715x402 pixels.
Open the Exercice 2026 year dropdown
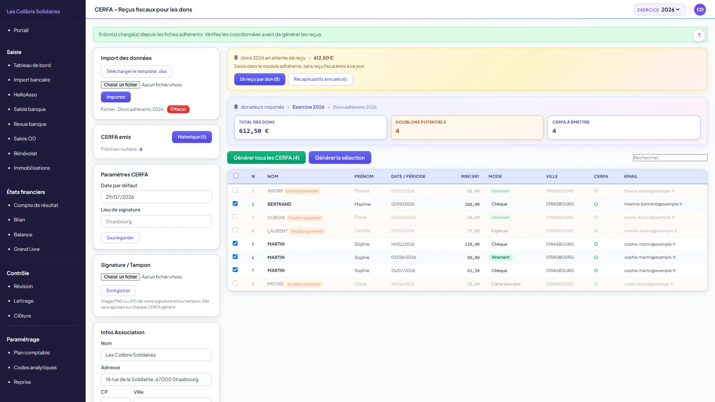click(660, 10)
